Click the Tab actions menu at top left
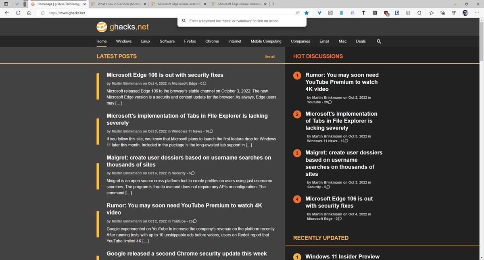484x260 pixels. 6,4
